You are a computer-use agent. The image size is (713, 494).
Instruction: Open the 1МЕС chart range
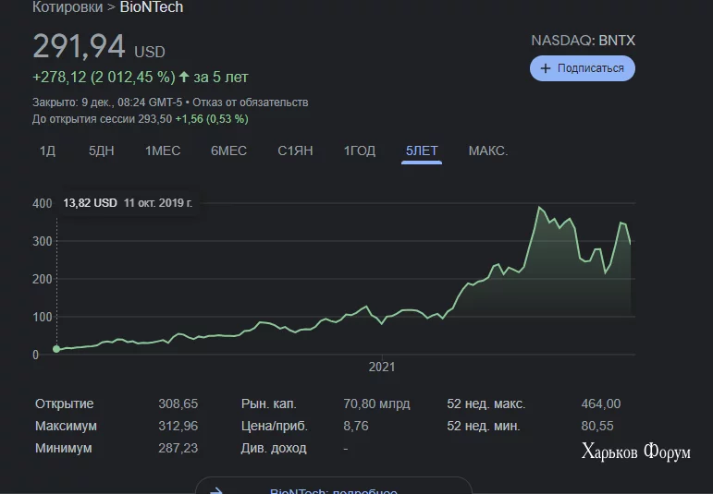(x=163, y=151)
